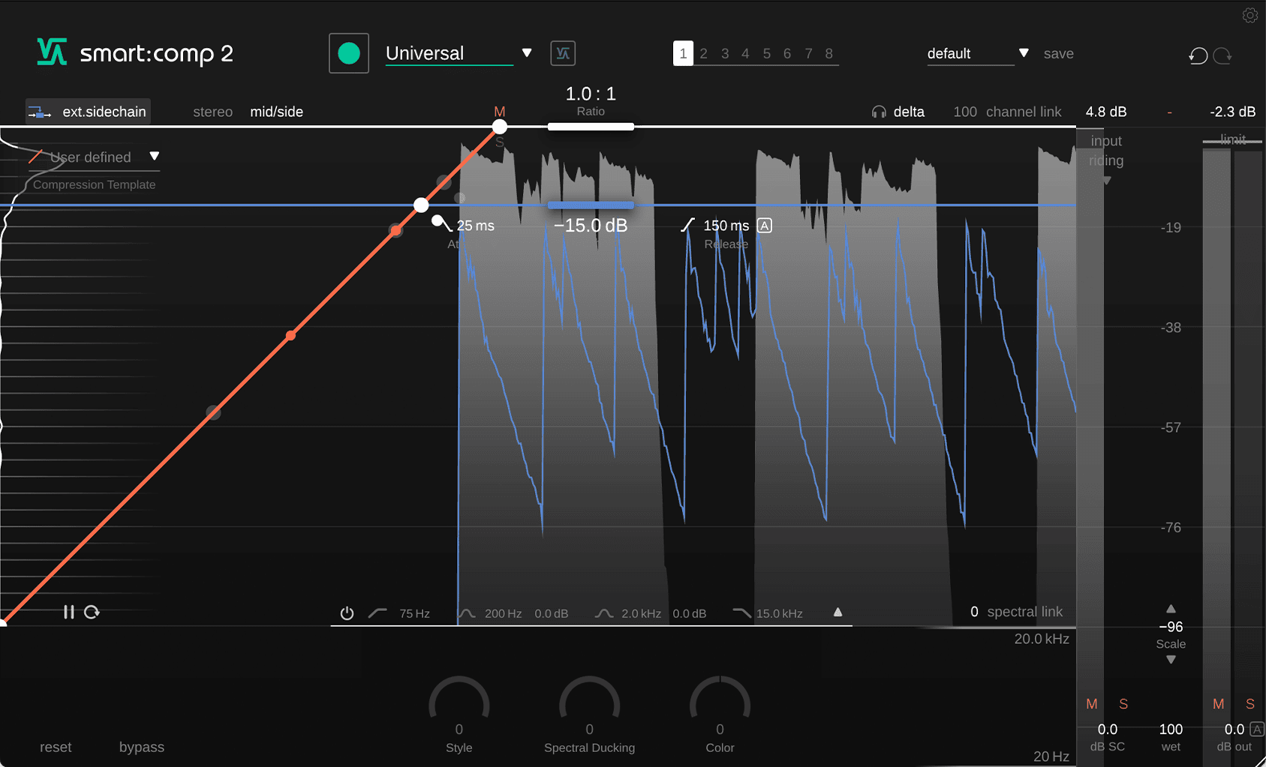Click the white knee point on transfer curve
1266x767 pixels.
tap(422, 205)
